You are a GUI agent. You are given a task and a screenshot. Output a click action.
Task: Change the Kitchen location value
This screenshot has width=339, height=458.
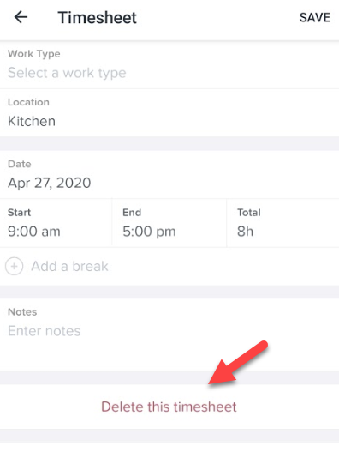32,121
